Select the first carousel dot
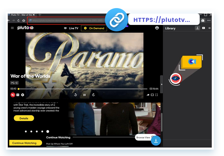This screenshot has width=224, height=156. click(x=26, y=131)
